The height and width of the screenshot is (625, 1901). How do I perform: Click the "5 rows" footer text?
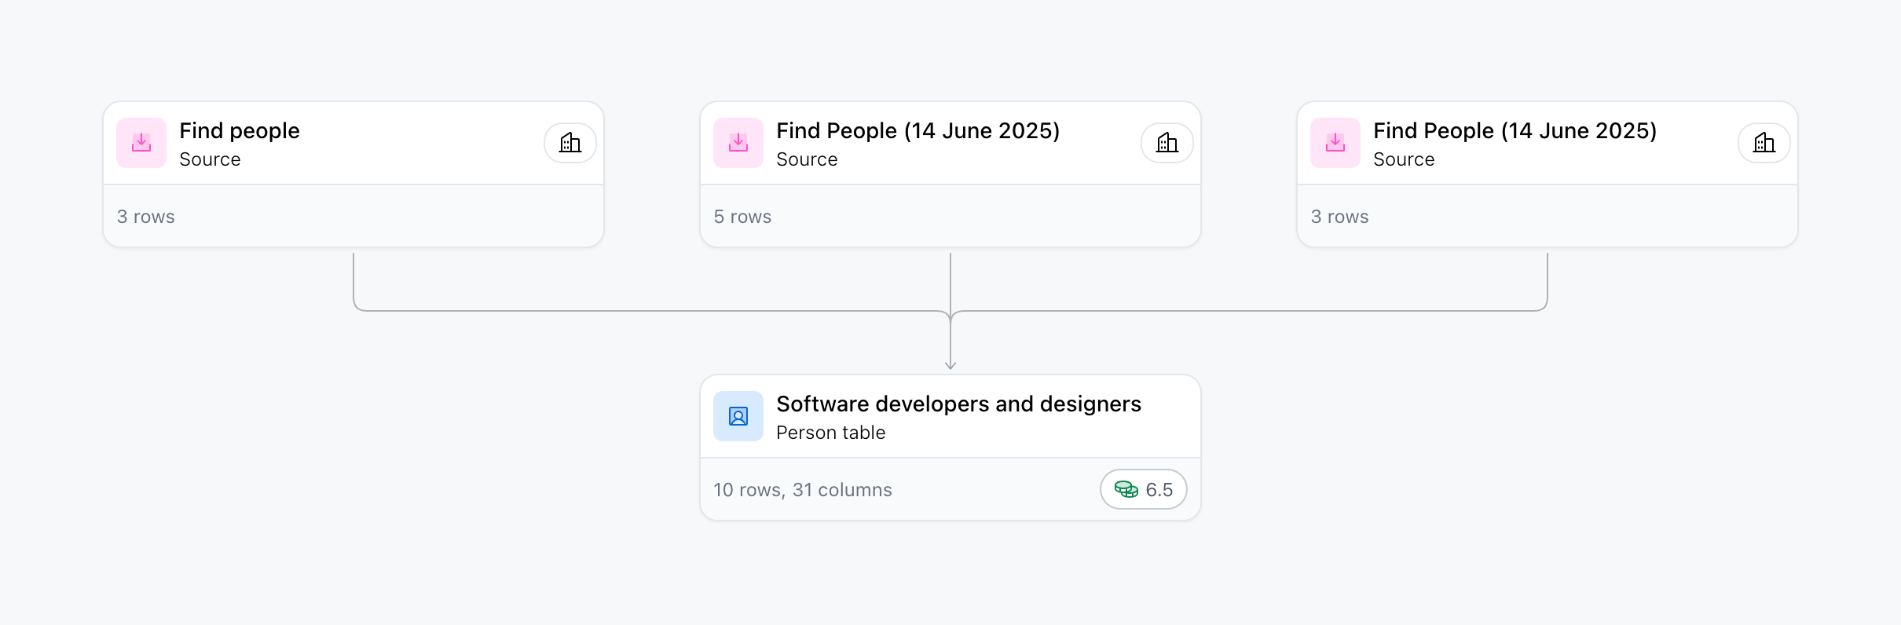[742, 217]
